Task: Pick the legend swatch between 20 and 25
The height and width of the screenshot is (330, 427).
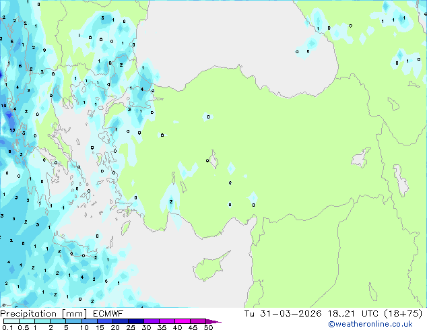Action: pos(121,321)
